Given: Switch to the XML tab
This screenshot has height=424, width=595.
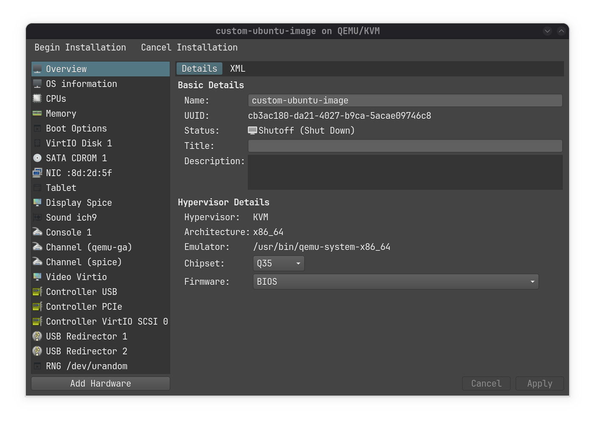Looking at the screenshot, I should click(238, 69).
